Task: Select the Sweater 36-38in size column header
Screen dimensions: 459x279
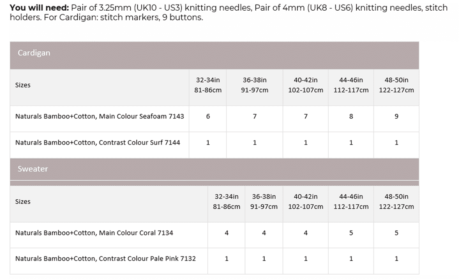Action: click(x=264, y=201)
